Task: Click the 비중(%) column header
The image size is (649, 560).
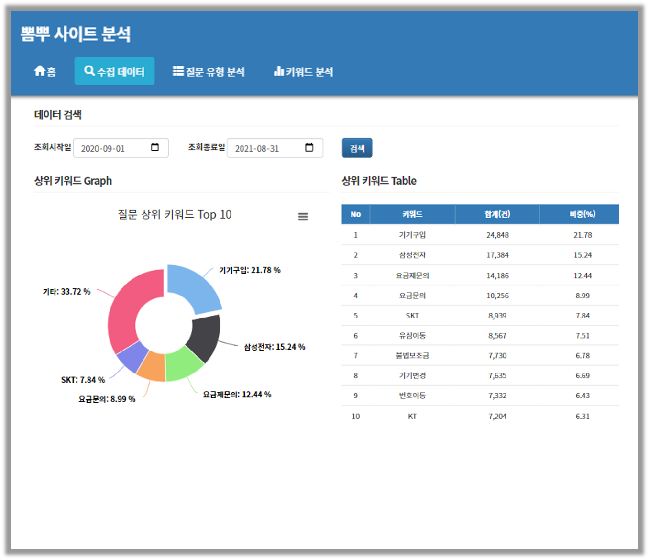Action: point(582,214)
